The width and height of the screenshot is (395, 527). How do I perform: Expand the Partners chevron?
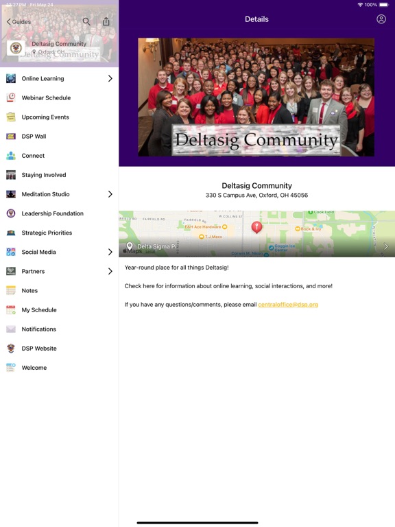click(x=110, y=271)
